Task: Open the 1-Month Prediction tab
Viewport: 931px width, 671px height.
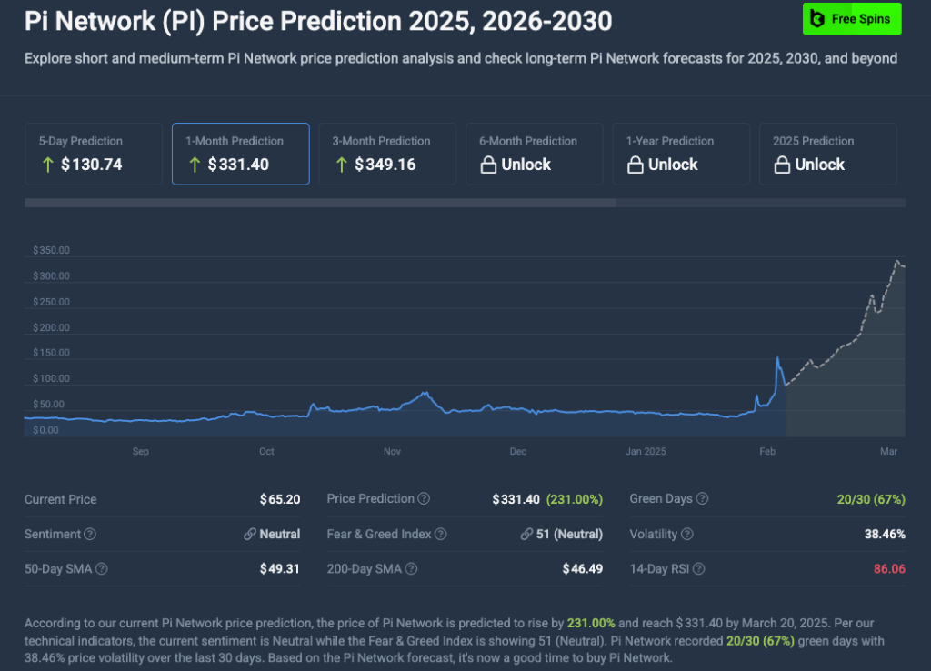Action: coord(240,154)
